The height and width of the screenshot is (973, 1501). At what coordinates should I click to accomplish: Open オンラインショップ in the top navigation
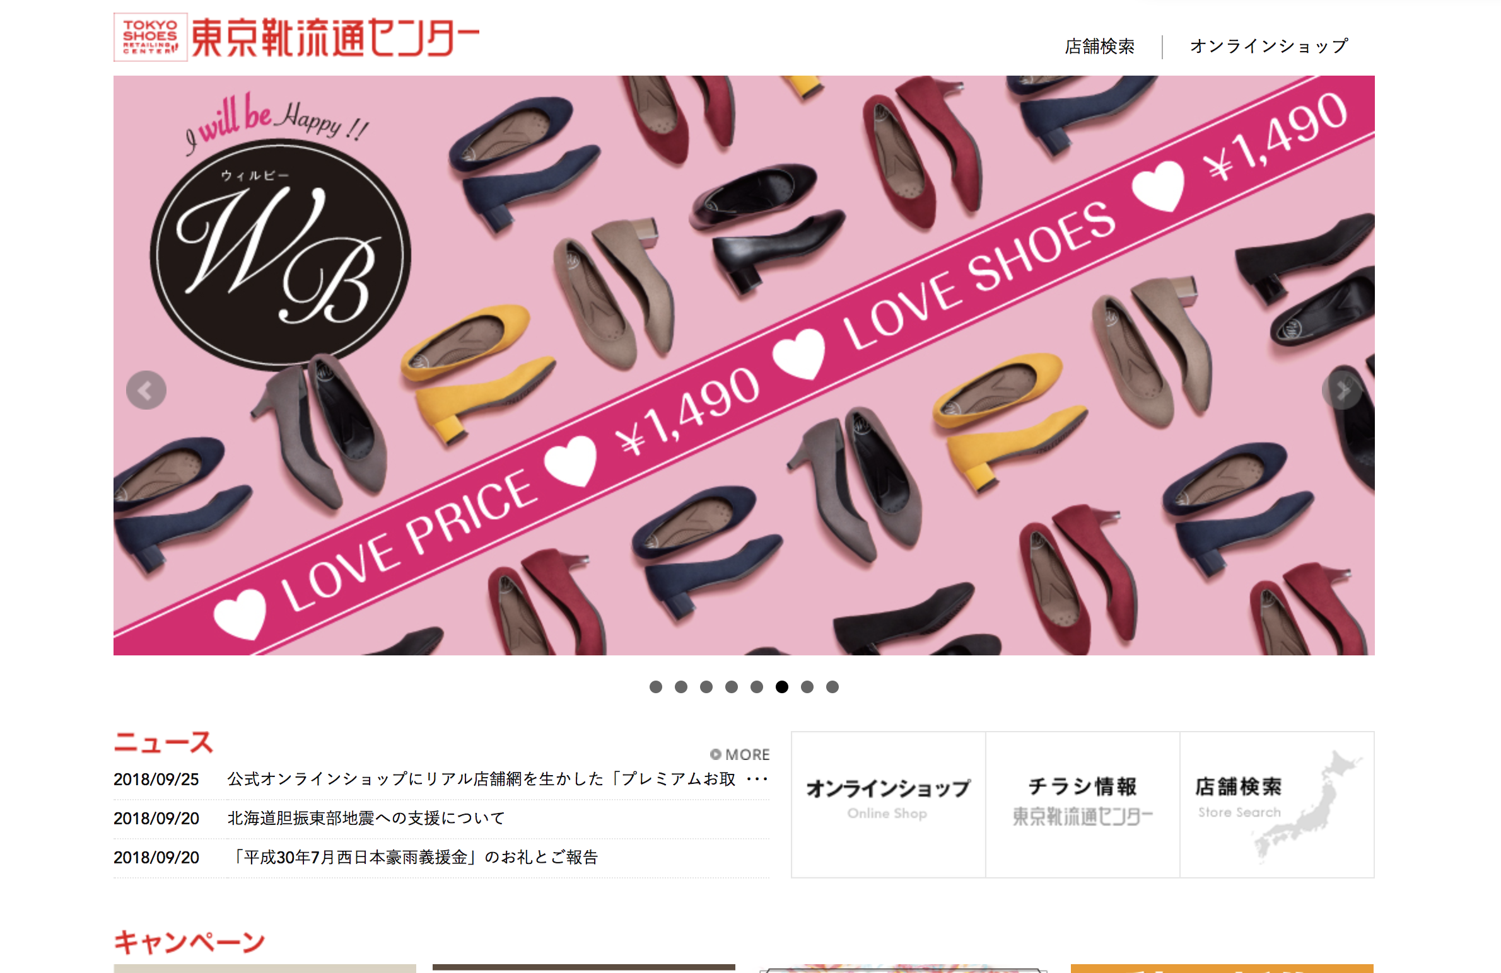pyautogui.click(x=1269, y=46)
